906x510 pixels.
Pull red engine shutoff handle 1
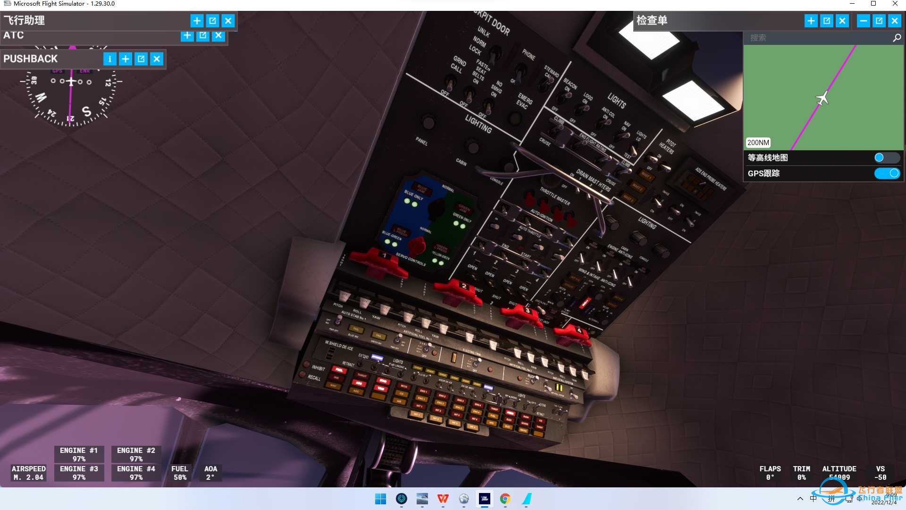coord(379,263)
